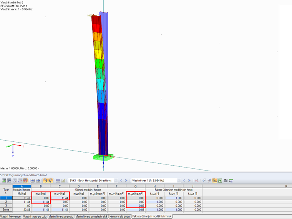Click the view-with-eye toolbar icon

209,181
